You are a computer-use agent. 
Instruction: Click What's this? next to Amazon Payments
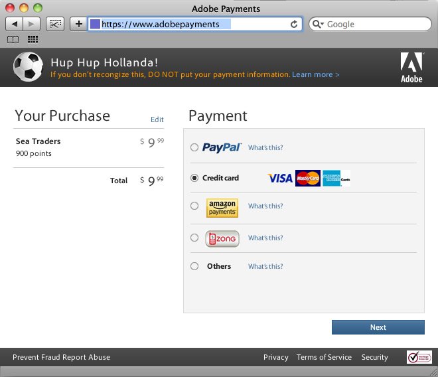click(265, 206)
